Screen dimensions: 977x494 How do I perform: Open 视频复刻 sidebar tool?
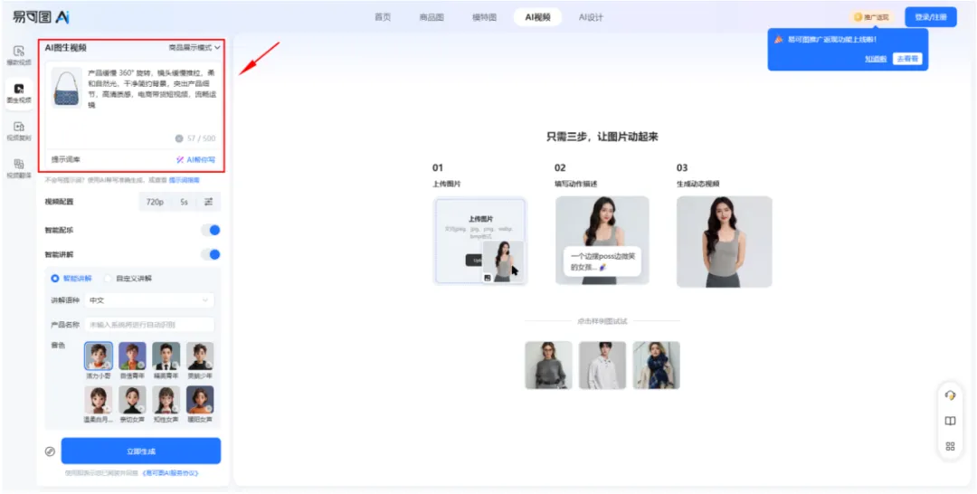tap(19, 131)
